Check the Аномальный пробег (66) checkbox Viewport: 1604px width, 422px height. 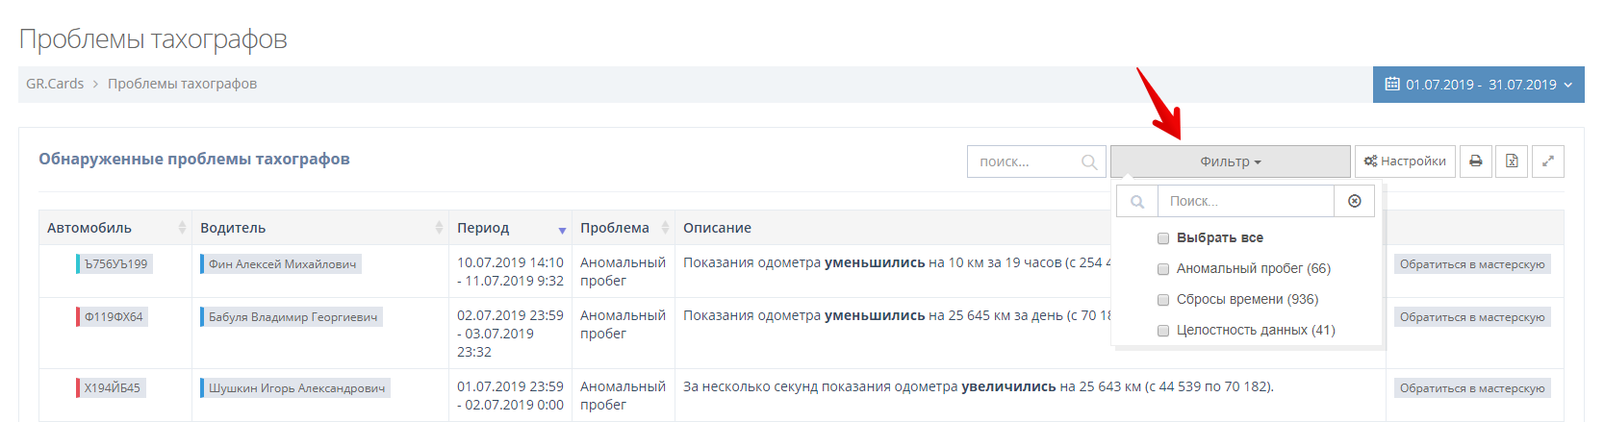pos(1163,269)
